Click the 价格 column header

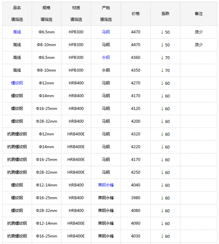coord(135,14)
